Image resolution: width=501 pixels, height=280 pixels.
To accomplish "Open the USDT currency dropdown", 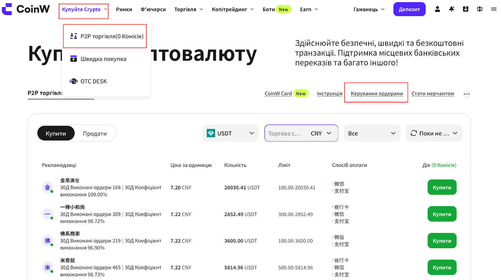I will (230, 133).
